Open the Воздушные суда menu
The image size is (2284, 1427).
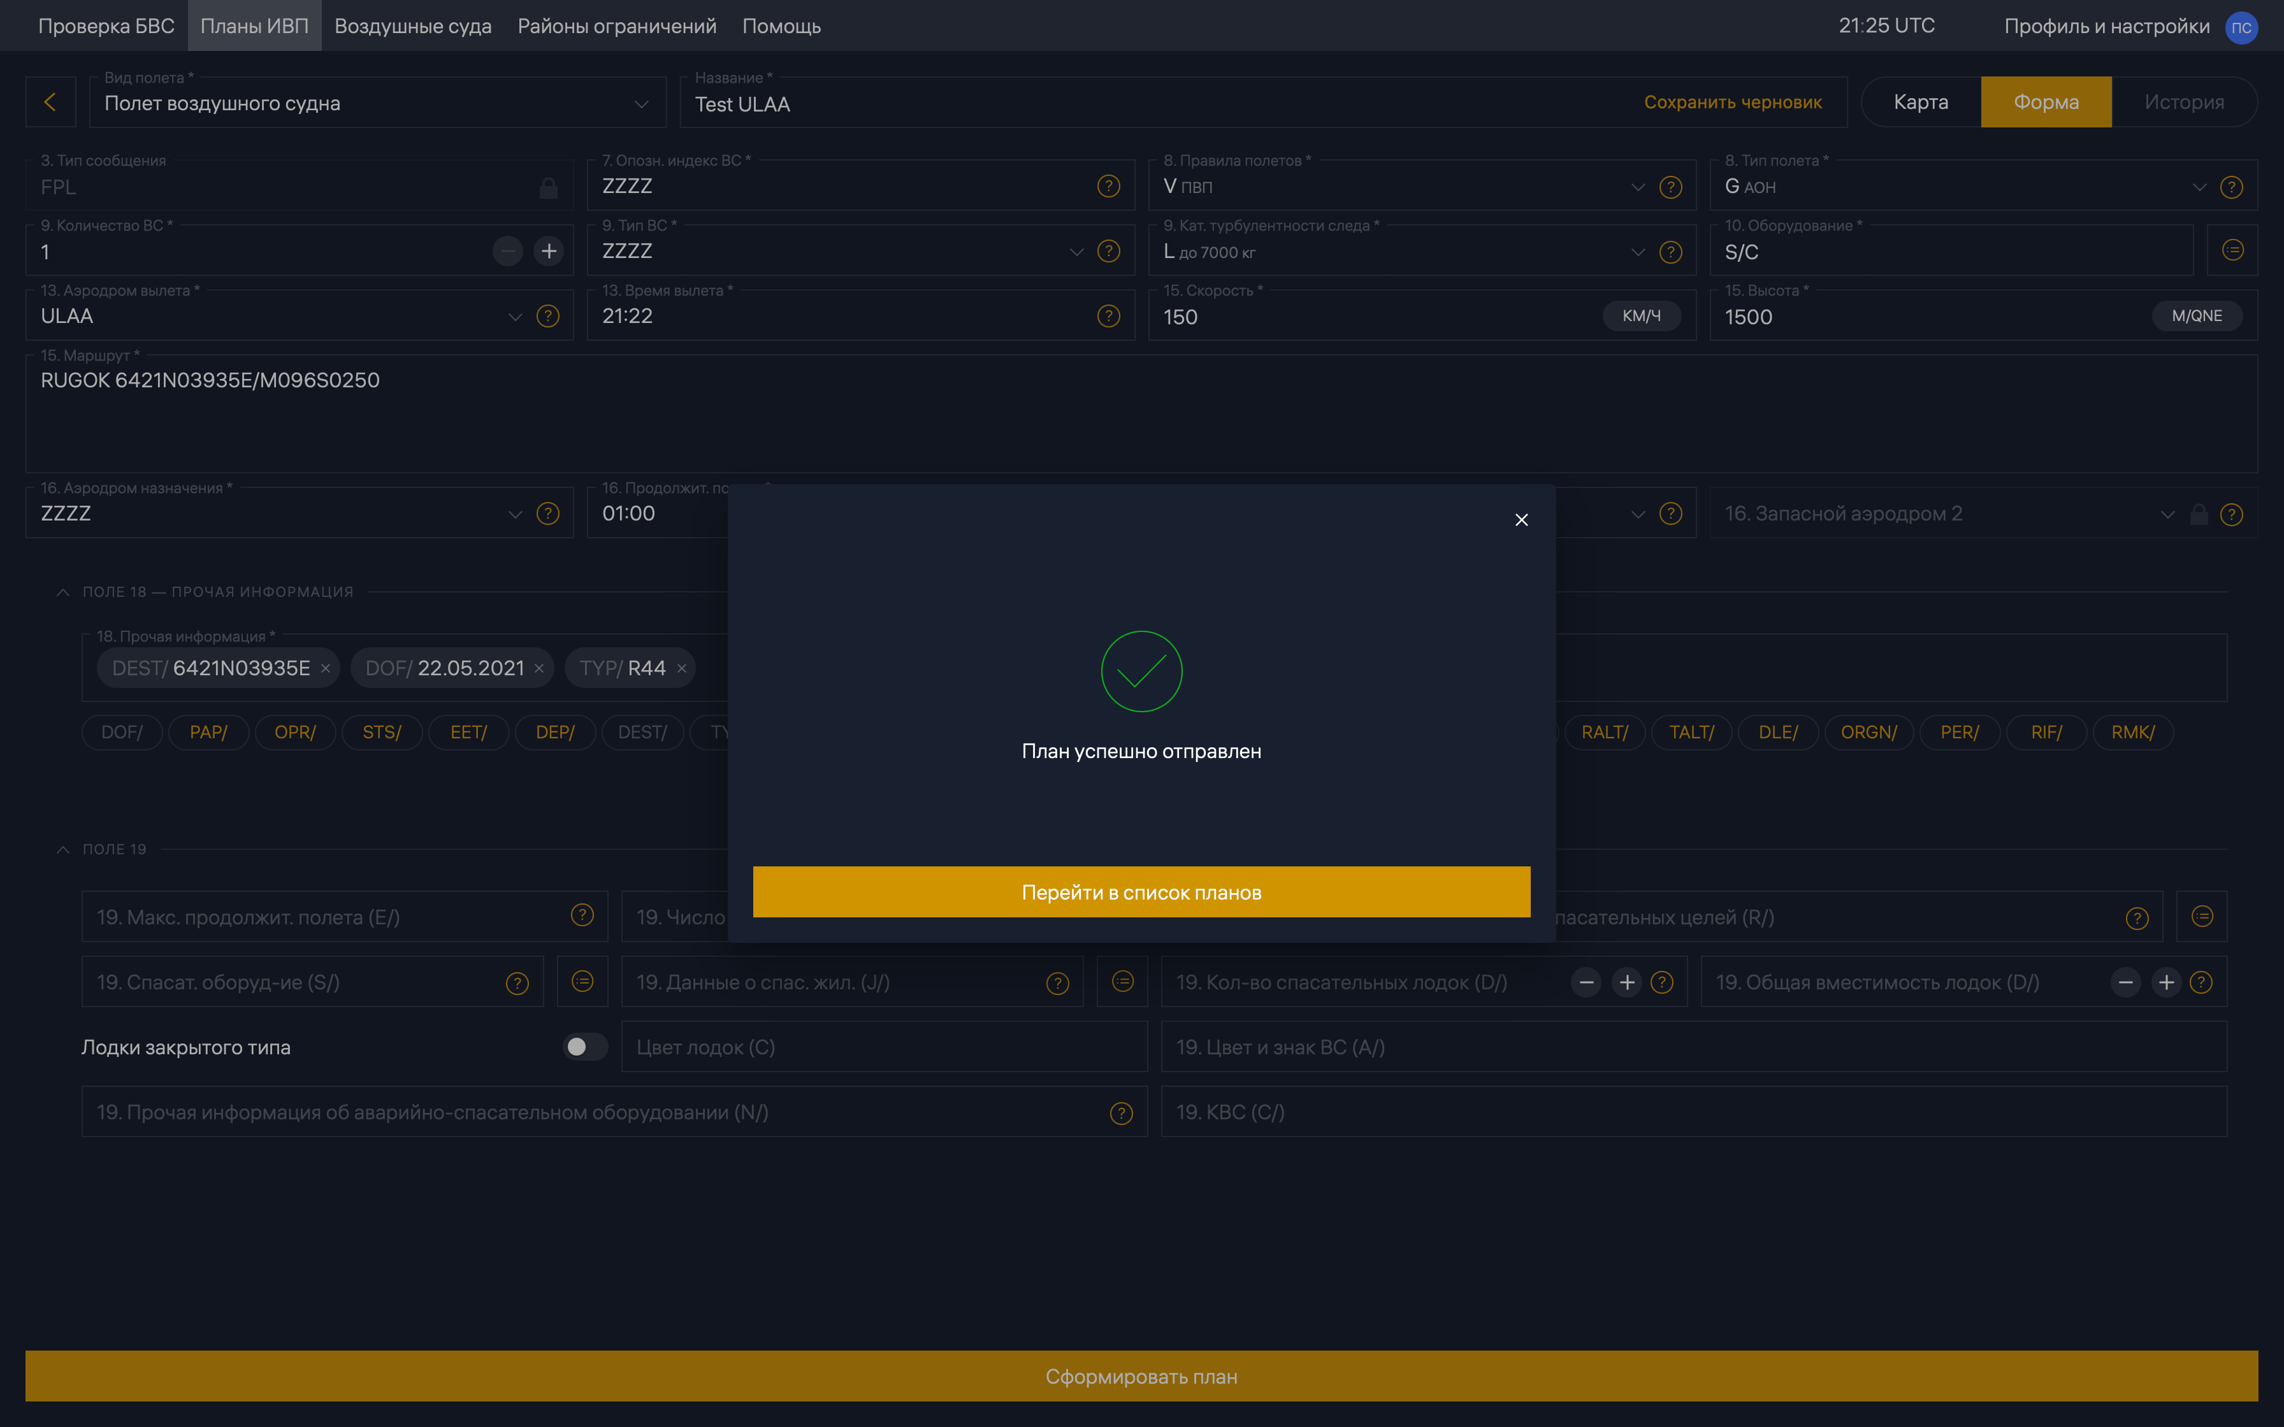[x=412, y=25]
